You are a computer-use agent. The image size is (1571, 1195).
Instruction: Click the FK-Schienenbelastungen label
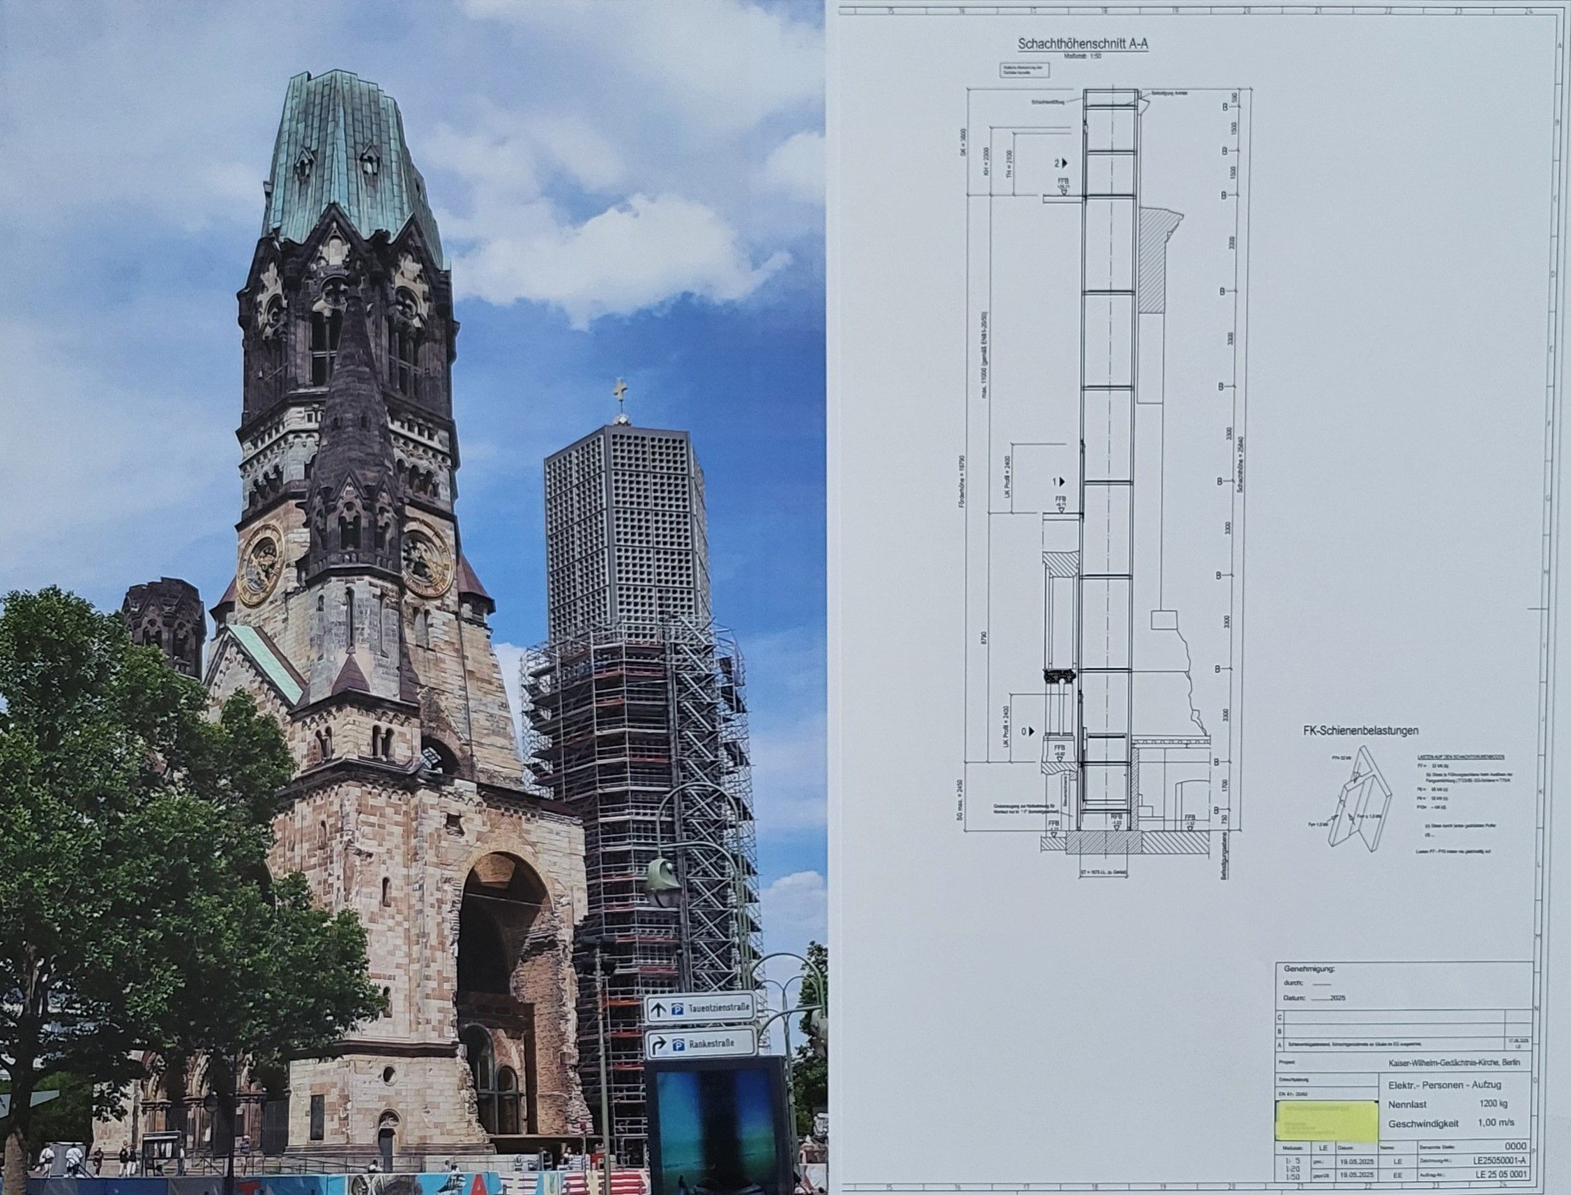(x=1360, y=731)
